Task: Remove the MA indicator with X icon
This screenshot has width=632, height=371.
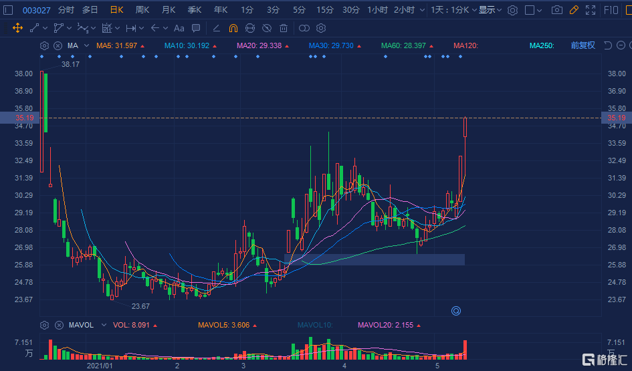Action: point(58,45)
